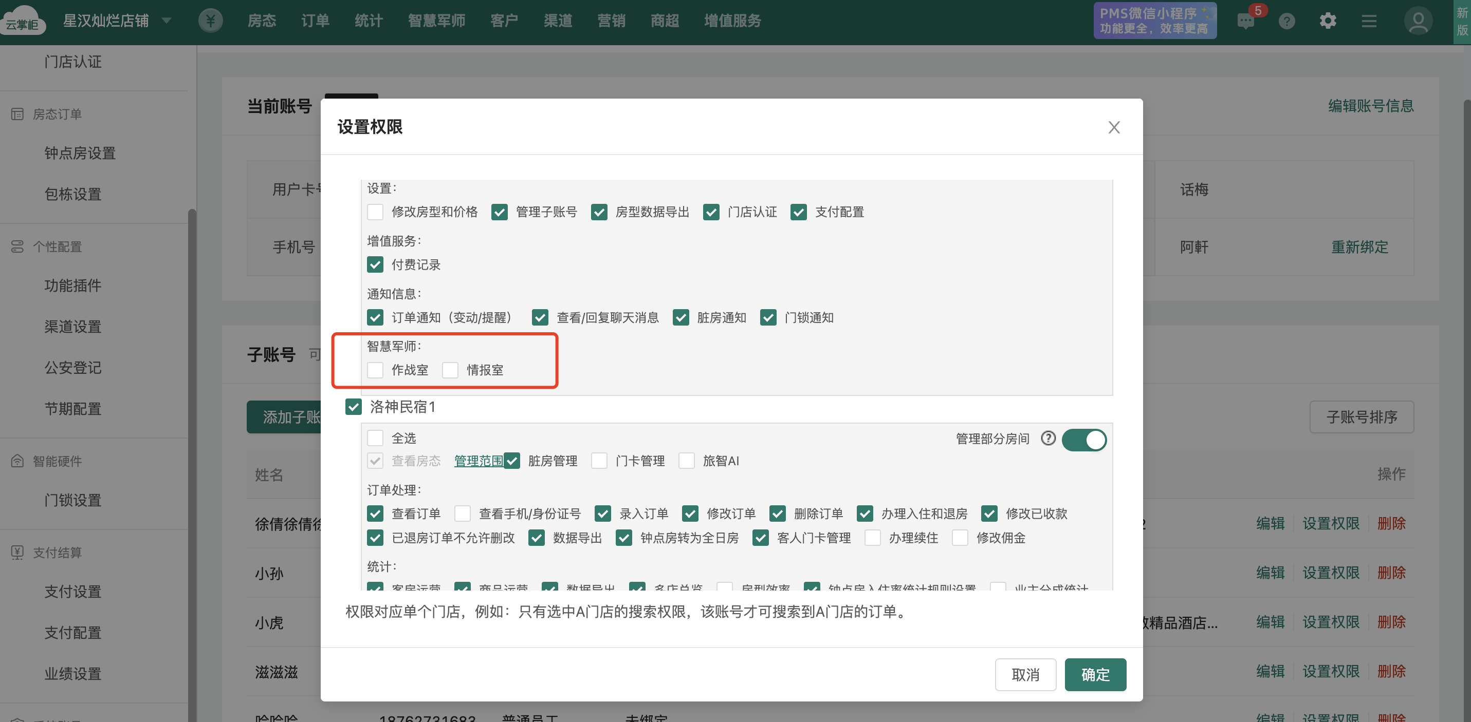Expand the 星汉灿烂店铺 store dropdown arrow
This screenshot has width=1471, height=722.
point(166,21)
